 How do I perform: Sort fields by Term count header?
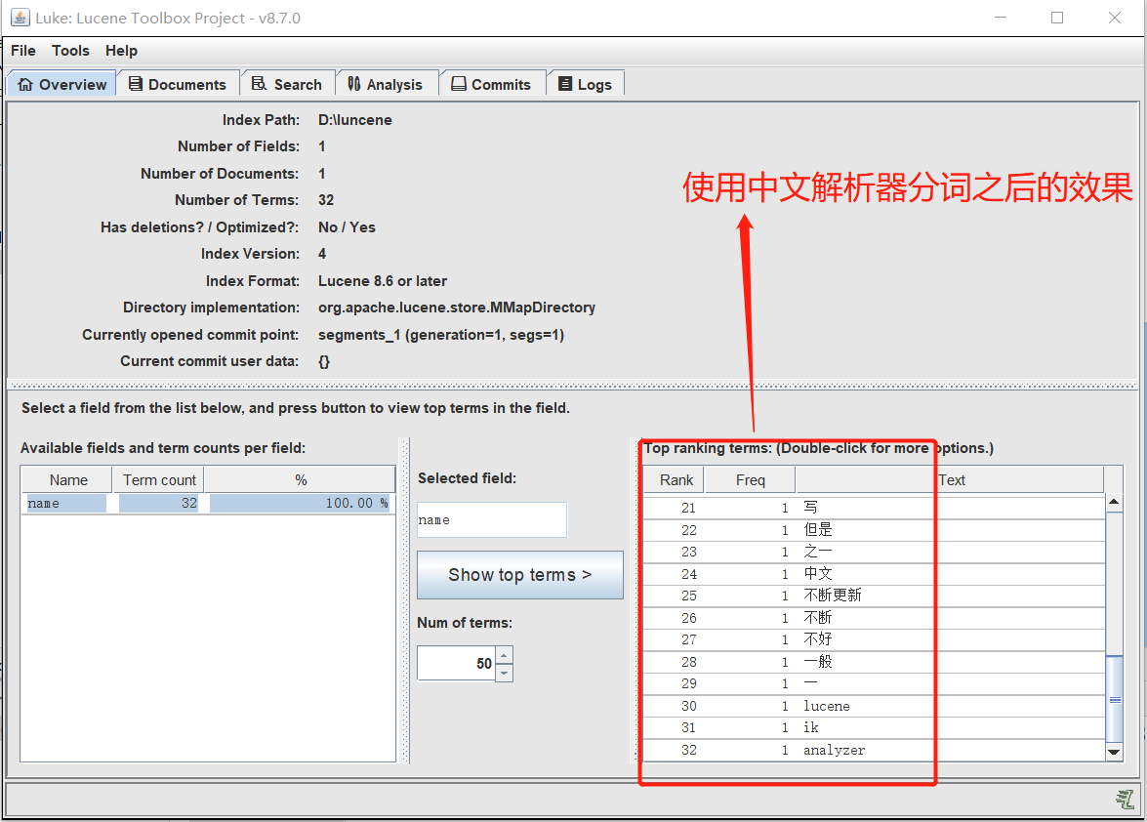point(159,479)
